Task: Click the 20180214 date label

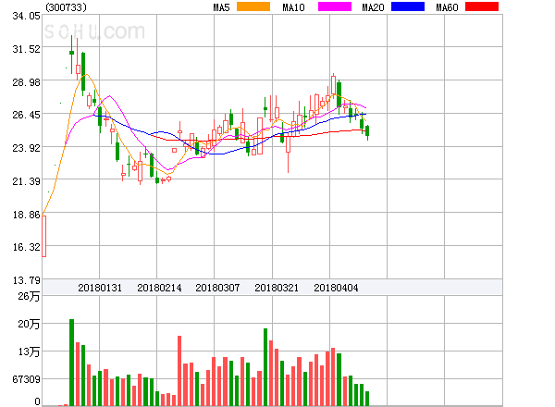Action: pyautogui.click(x=159, y=288)
